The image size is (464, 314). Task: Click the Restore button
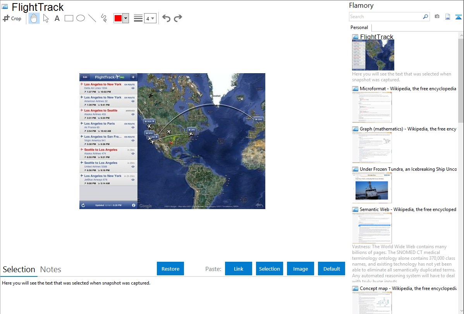[x=170, y=269]
